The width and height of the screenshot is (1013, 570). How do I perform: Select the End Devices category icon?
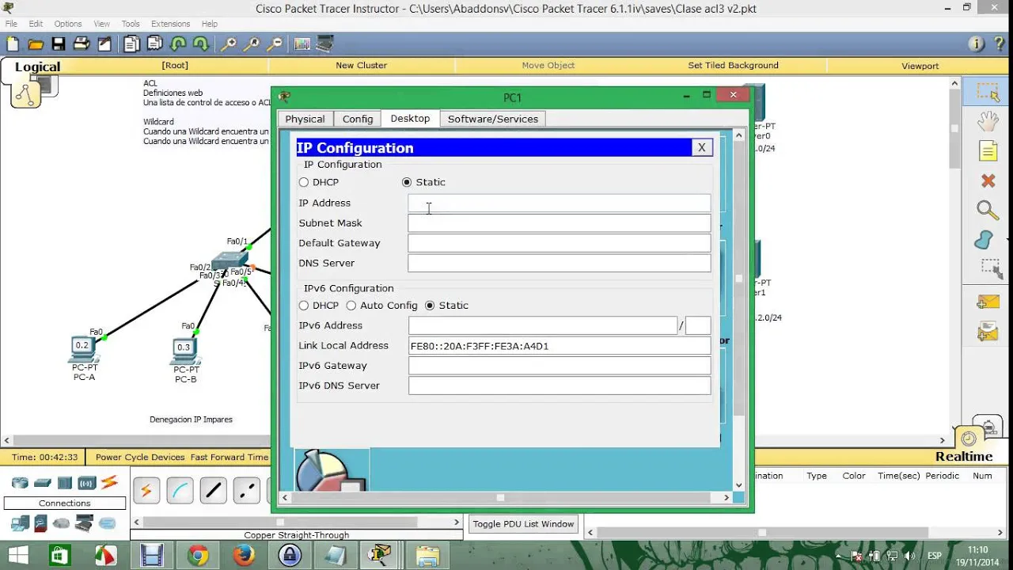click(20, 522)
